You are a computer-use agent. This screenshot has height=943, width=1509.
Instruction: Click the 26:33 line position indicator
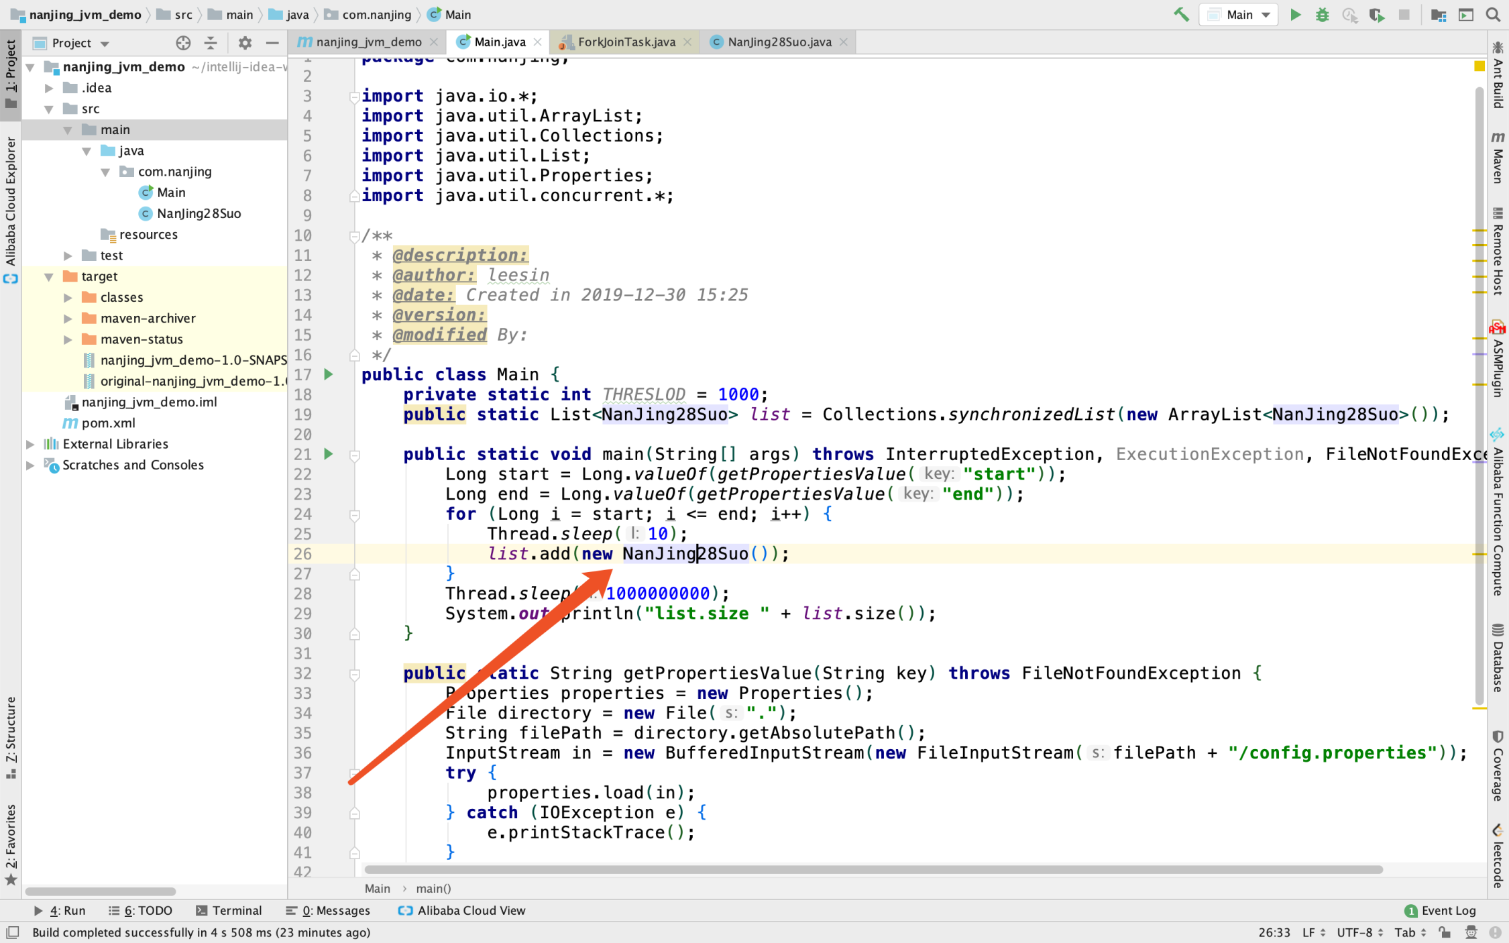1274,932
